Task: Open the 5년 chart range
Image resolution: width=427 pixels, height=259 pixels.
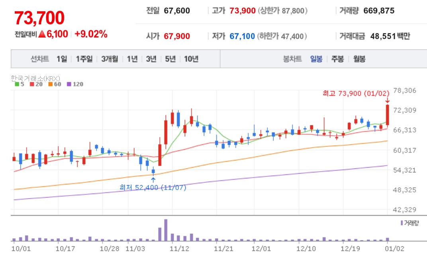Action: click(x=170, y=59)
